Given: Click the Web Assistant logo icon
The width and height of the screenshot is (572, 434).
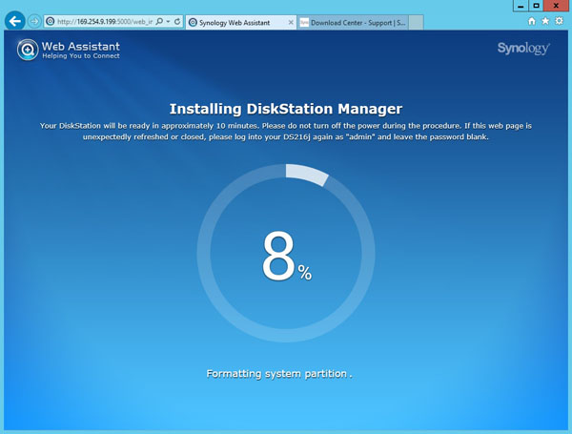Looking at the screenshot, I should point(28,50).
